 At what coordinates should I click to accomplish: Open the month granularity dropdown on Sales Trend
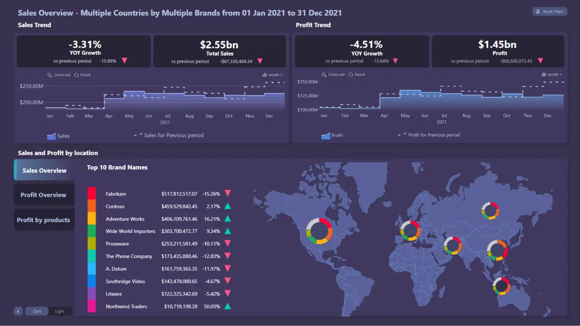click(x=274, y=74)
